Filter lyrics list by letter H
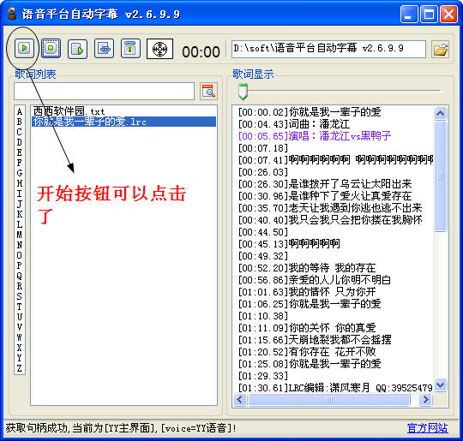463x441 pixels. pos(20,183)
